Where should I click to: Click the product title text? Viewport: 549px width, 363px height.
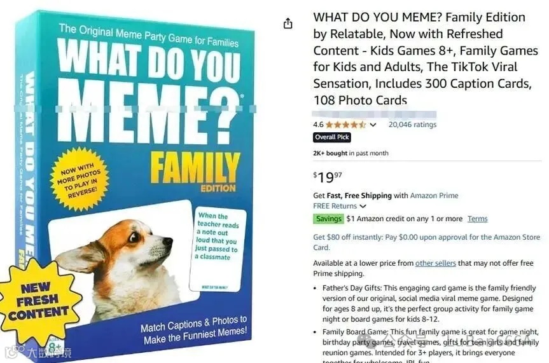click(426, 58)
